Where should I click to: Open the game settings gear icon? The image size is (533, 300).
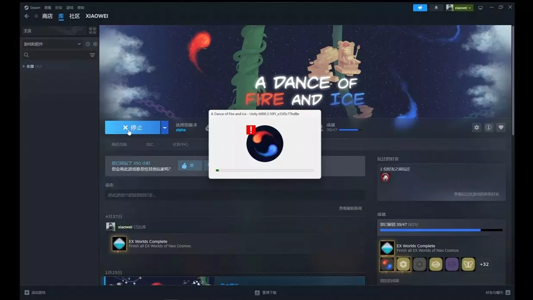tap(476, 127)
